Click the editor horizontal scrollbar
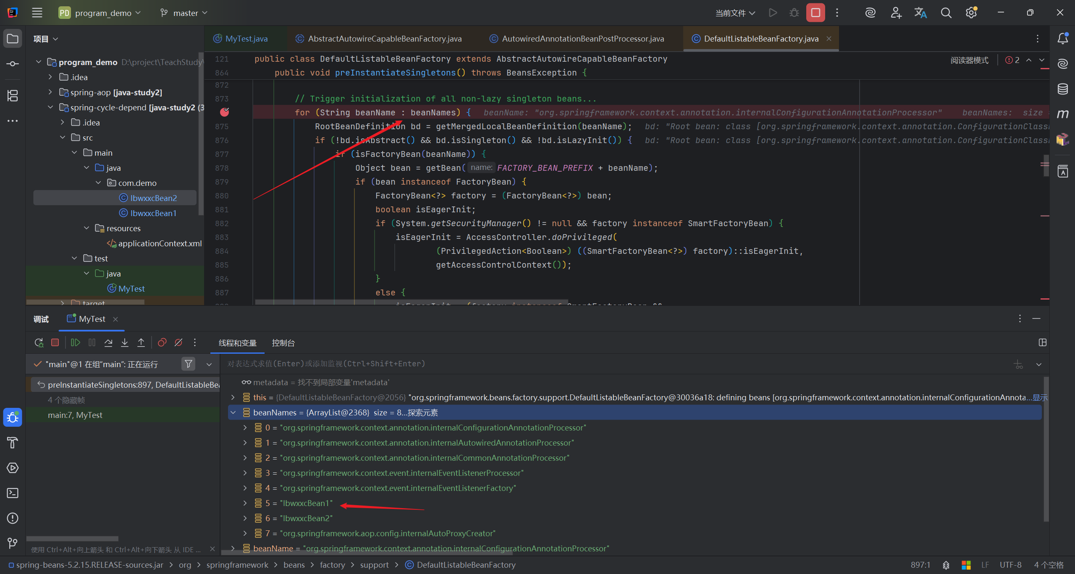Viewport: 1075px width, 574px height. coord(412,302)
